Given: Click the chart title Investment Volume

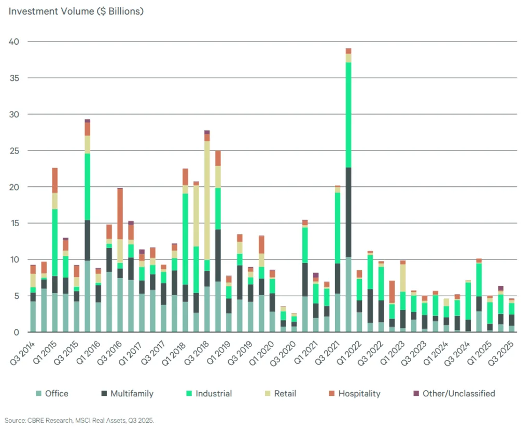Looking at the screenshot, I should pyautogui.click(x=76, y=11).
